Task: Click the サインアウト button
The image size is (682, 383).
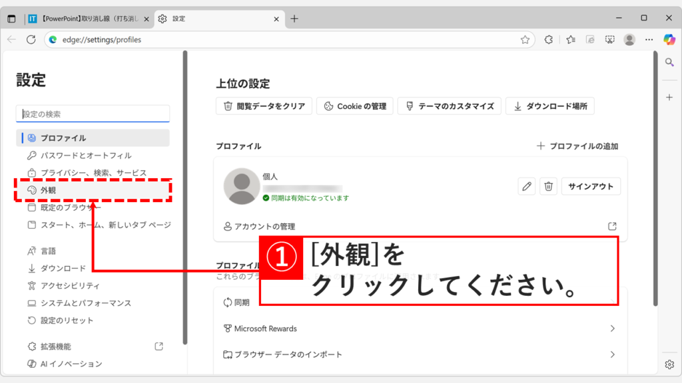Action: 591,186
